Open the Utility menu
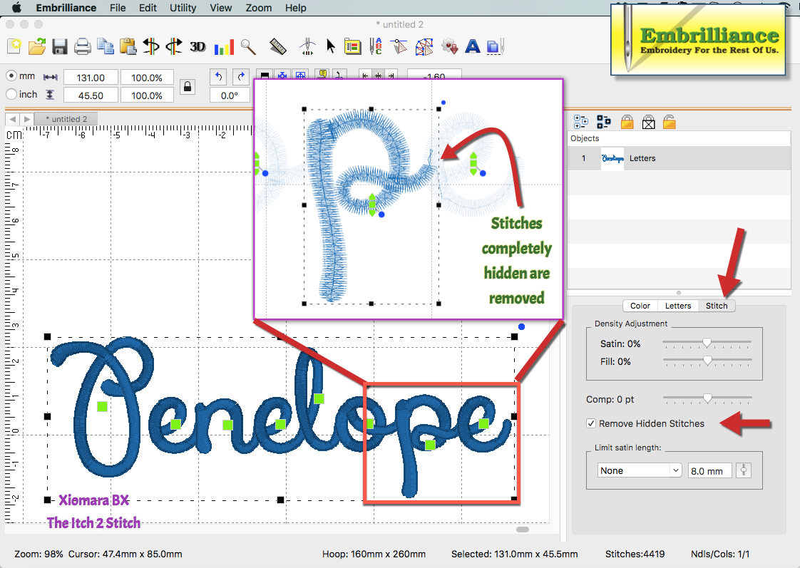This screenshot has height=568, width=800. pyautogui.click(x=183, y=8)
